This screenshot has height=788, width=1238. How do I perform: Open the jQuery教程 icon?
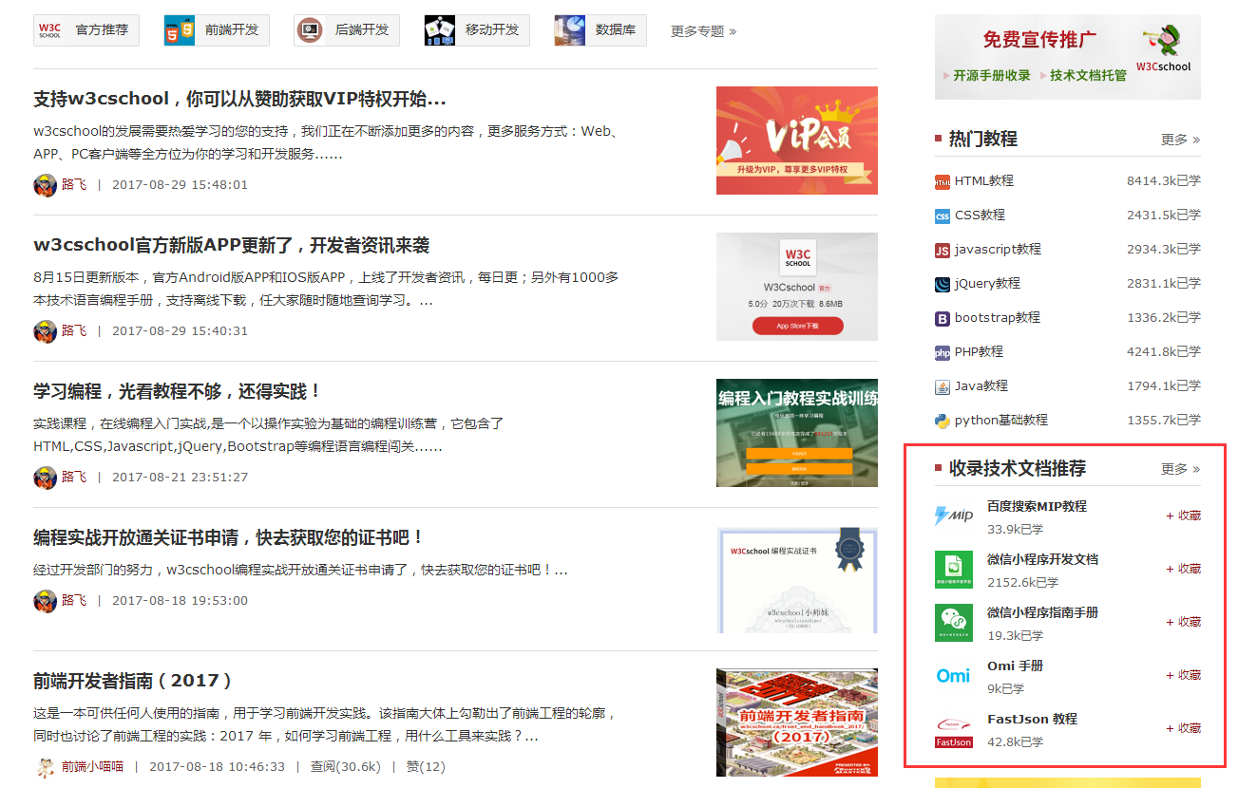tap(943, 283)
